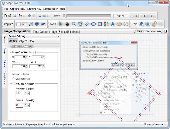
Task: Open the File menu
Action: pyautogui.click(x=6, y=9)
